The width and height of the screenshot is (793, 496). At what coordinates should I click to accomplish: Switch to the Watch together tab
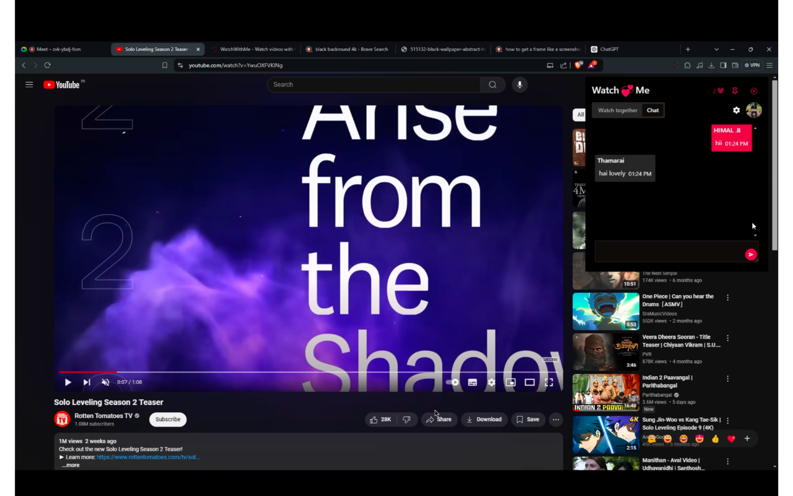[x=618, y=110]
